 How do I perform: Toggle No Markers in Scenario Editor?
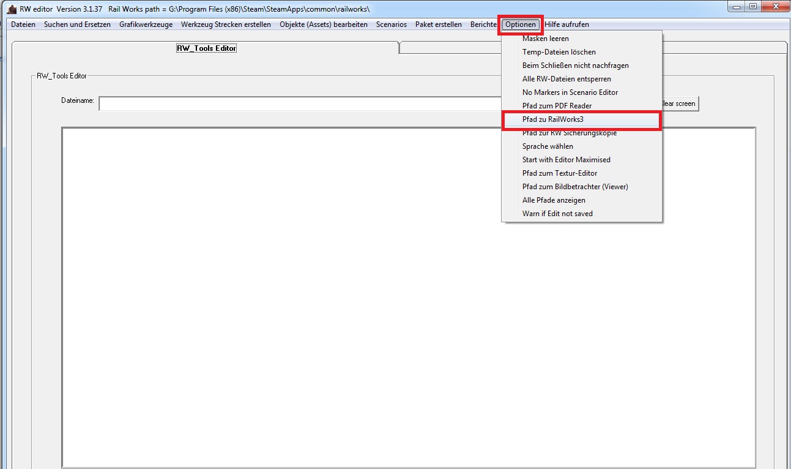(582, 92)
